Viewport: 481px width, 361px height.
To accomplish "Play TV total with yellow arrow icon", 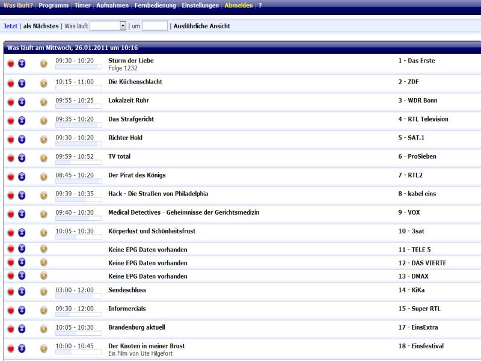I will 43,158.
